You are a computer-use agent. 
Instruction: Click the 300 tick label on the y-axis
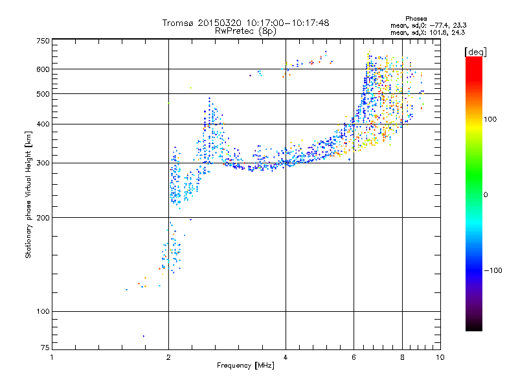coord(42,163)
